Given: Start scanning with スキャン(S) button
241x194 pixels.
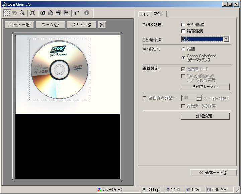Looking at the screenshot, I should pyautogui.click(x=81, y=25).
